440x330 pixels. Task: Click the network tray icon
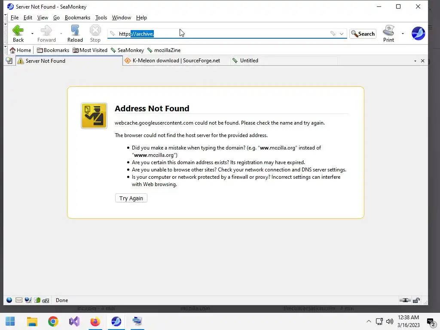379,321
